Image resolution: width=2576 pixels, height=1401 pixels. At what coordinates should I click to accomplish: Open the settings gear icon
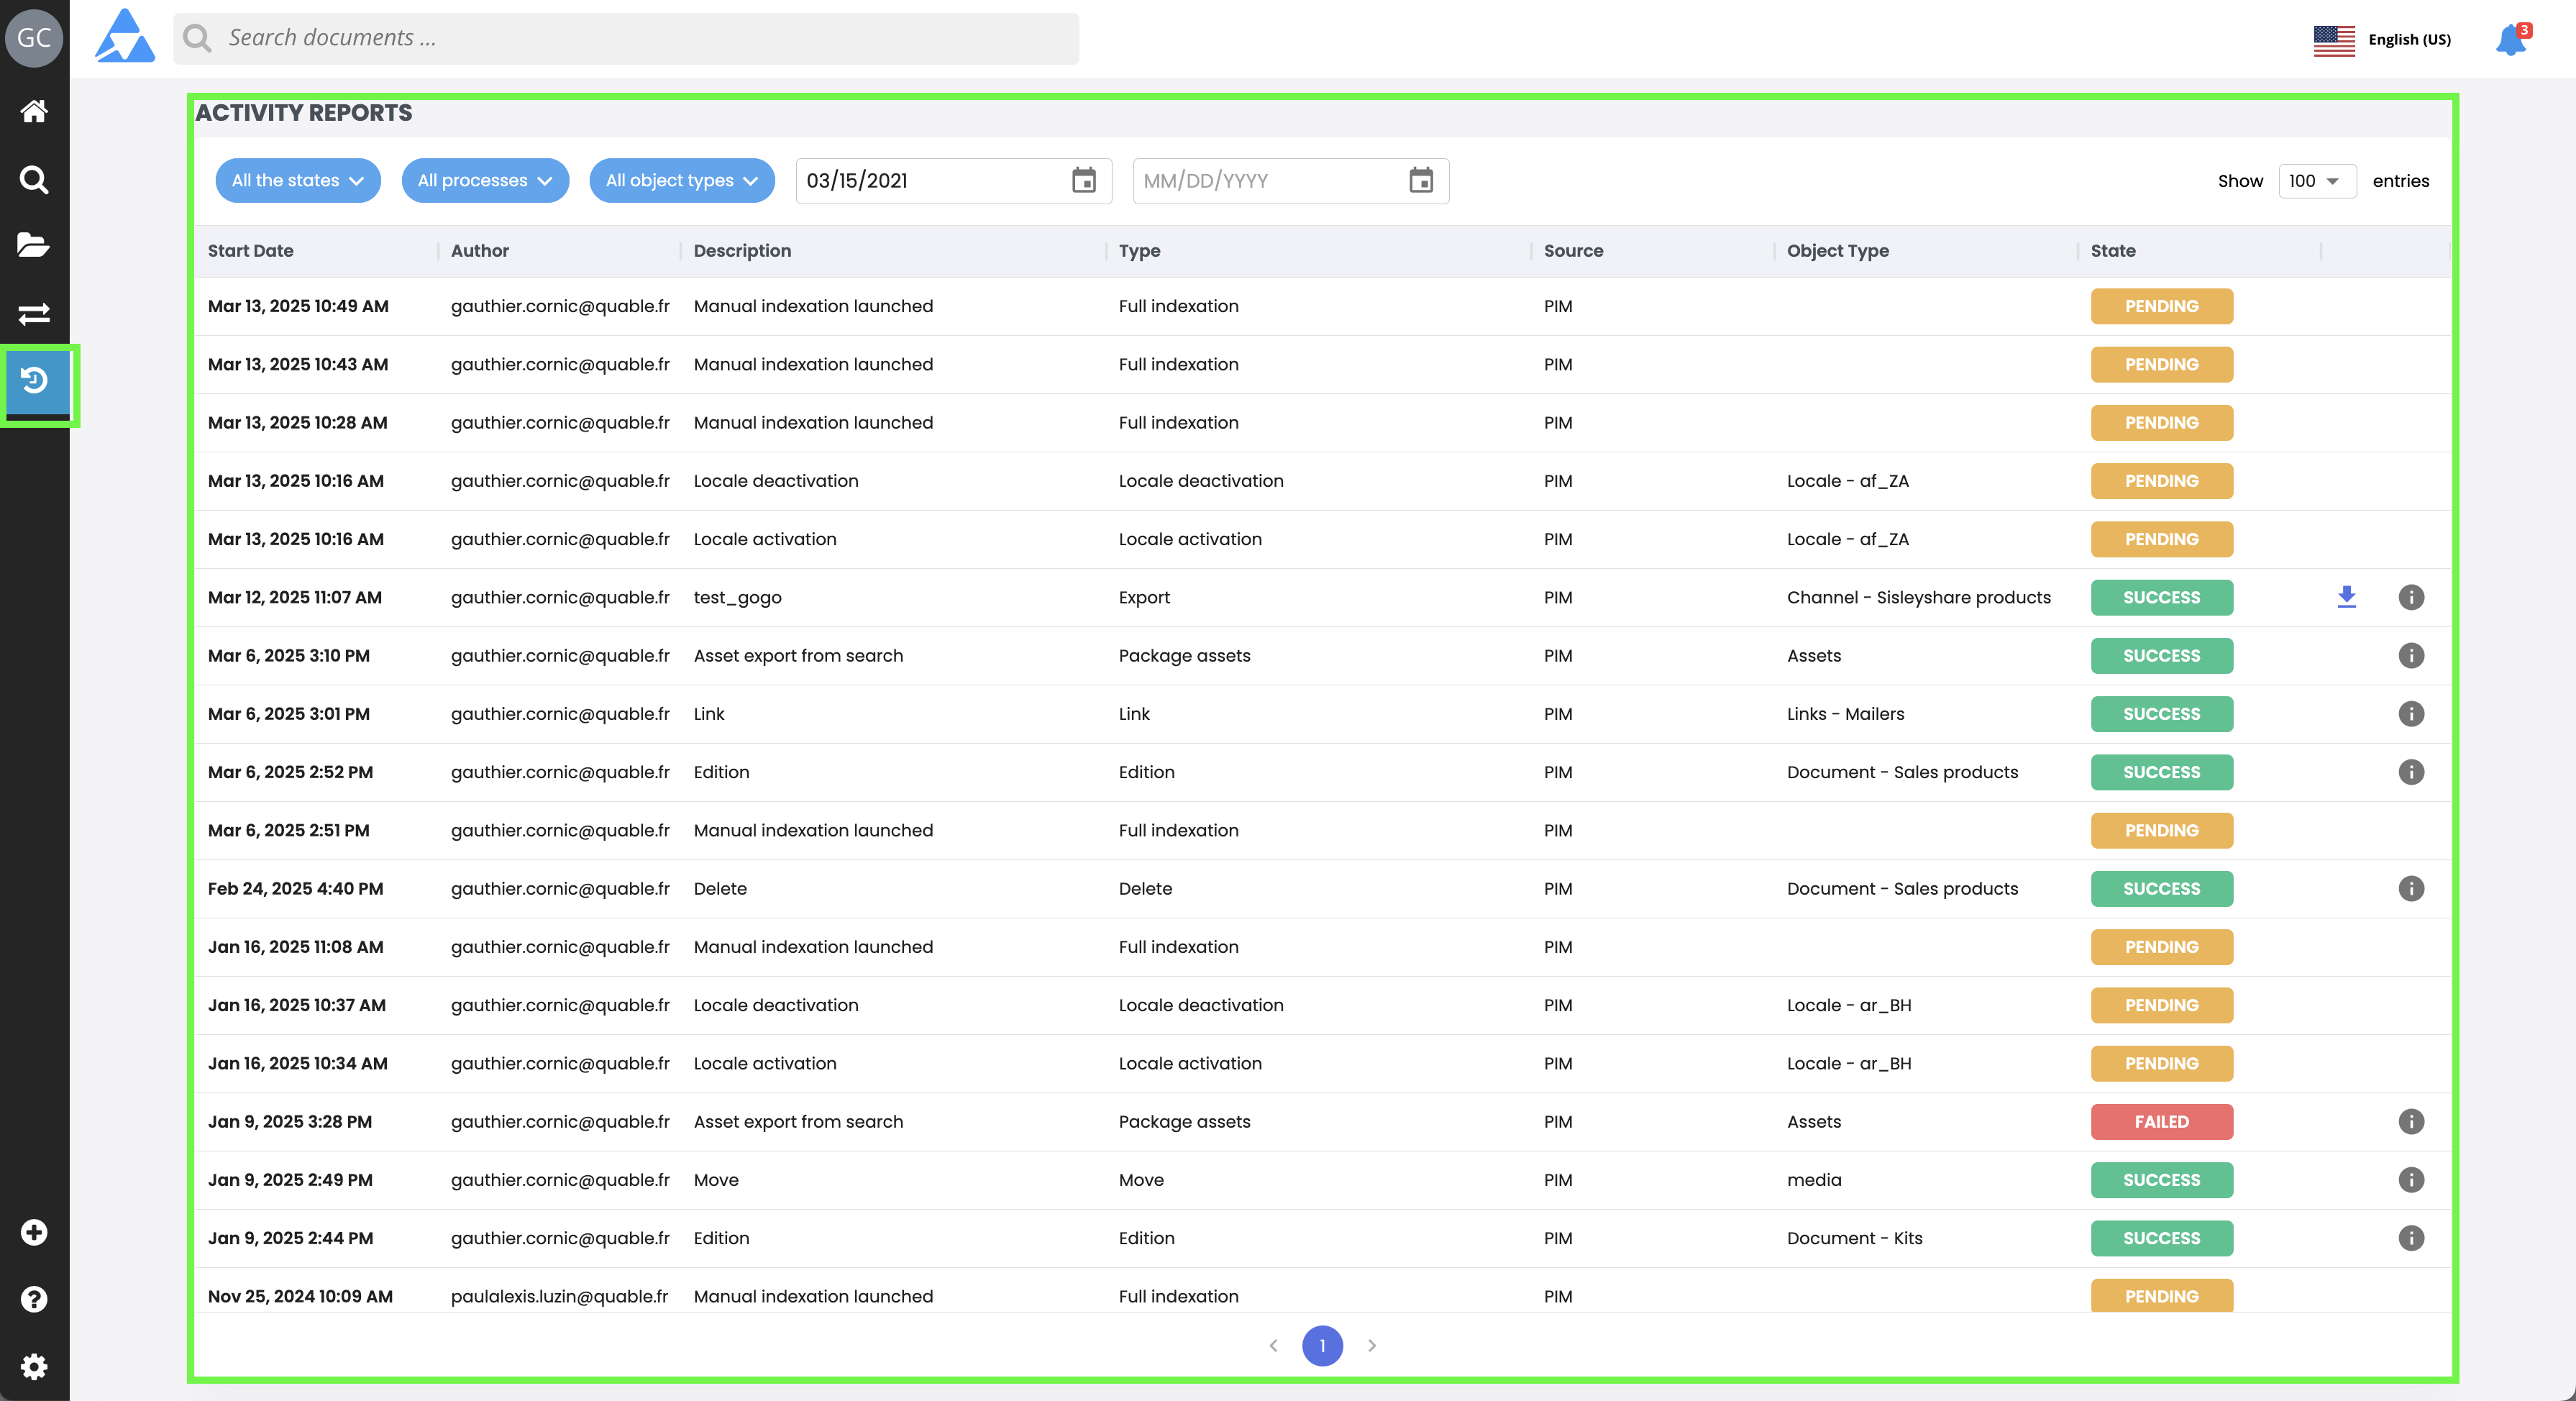34,1366
